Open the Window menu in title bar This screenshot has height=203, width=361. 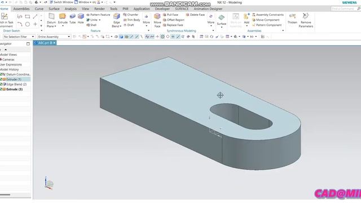tap(82, 2)
